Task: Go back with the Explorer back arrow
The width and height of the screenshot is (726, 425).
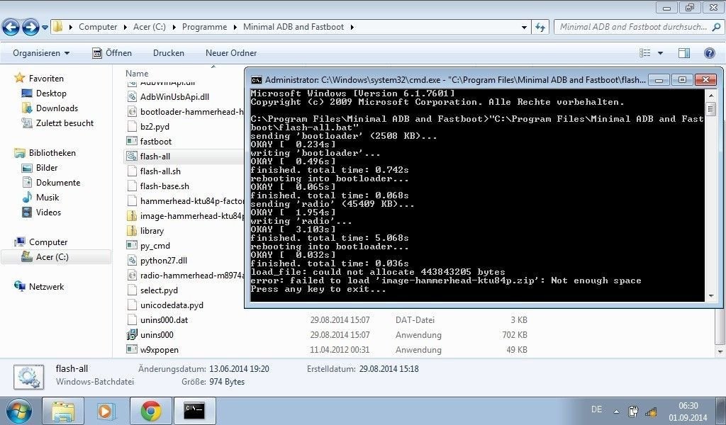Action: 11,28
